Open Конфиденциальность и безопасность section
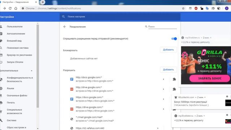This screenshot has width=231, height=130. point(19,79)
